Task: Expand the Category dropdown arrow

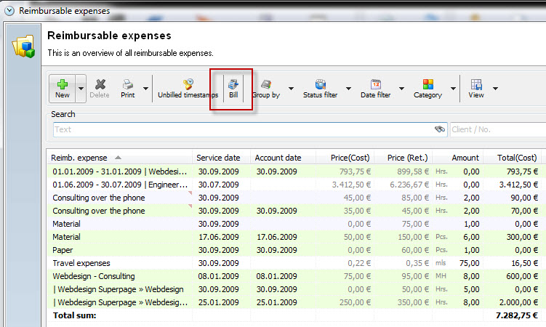Action: point(454,89)
